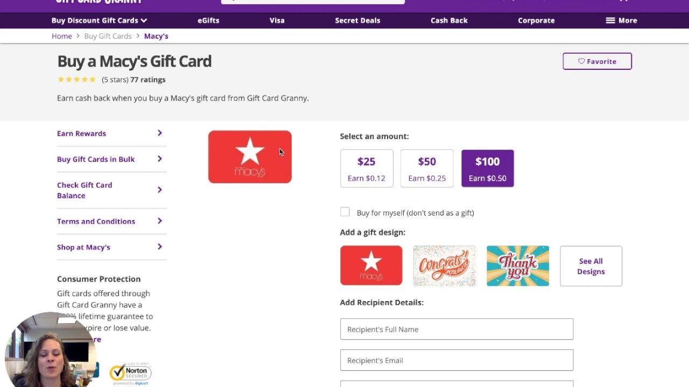This screenshot has height=387, width=689.
Task: Expand the Terms and Conditions section
Action: point(110,221)
